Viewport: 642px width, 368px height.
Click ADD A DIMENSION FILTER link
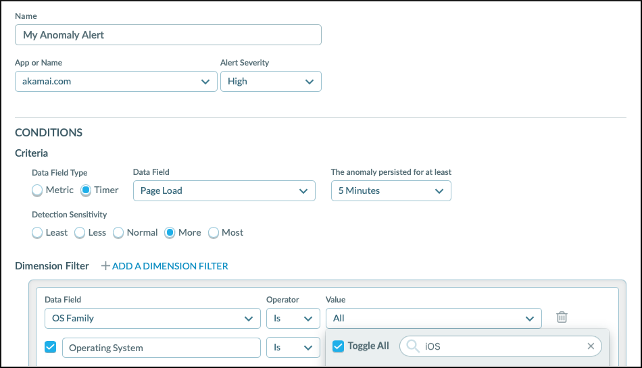point(170,266)
